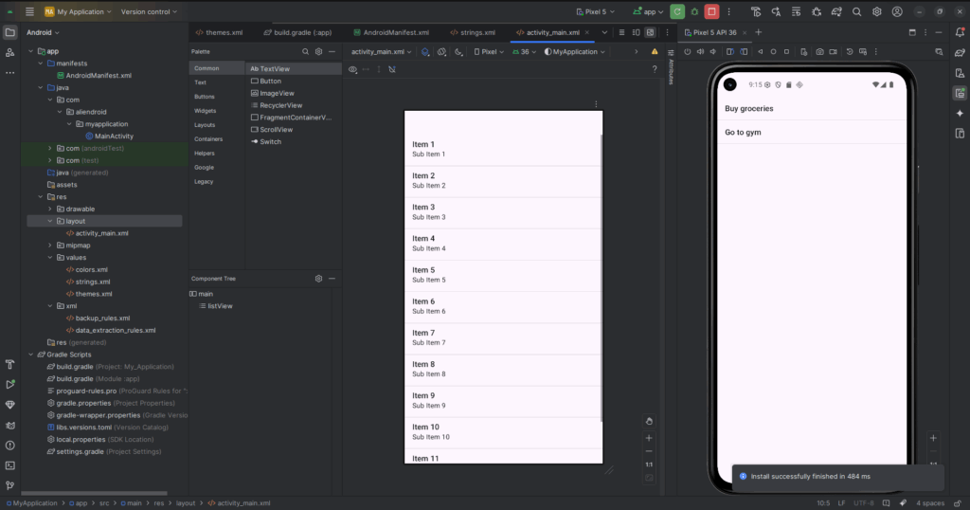970x510 pixels.
Task: Switch editor to Split view
Action: [636, 32]
